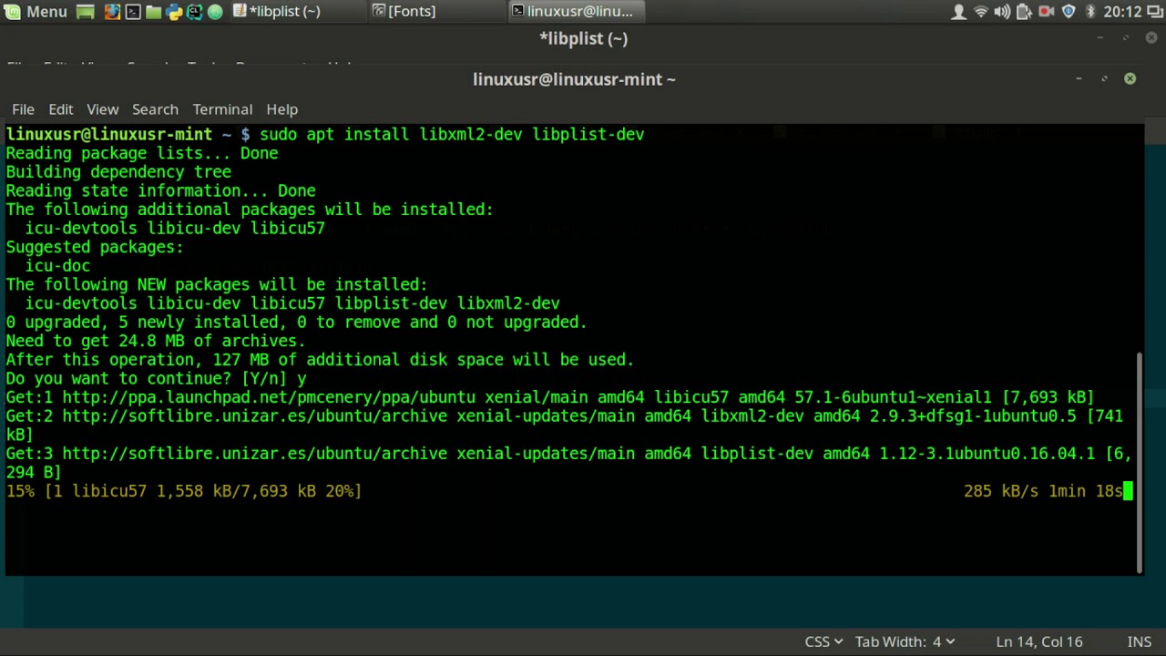
Task: Click the 'Reading package lists... Done' line
Action: click(x=142, y=153)
